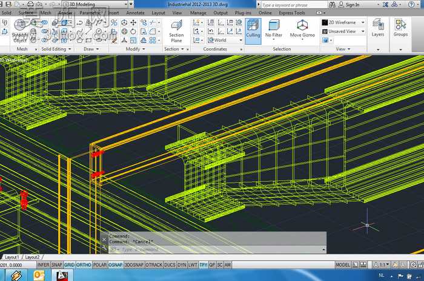Open the Groups panel button
424x281 pixels.
click(400, 28)
